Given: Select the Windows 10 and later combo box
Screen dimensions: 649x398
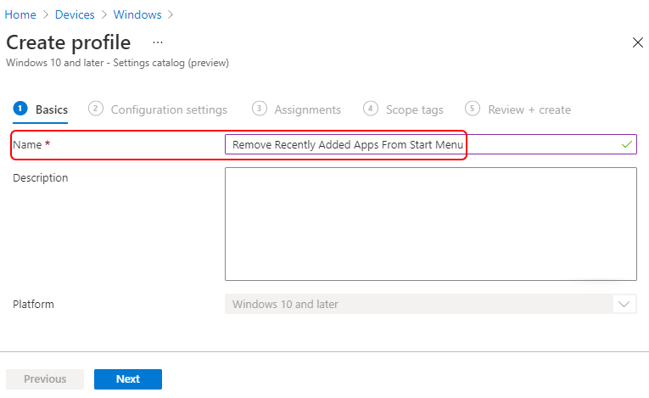Looking at the screenshot, I should [x=430, y=304].
